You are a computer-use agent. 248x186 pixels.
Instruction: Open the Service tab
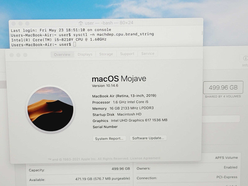click(148, 53)
